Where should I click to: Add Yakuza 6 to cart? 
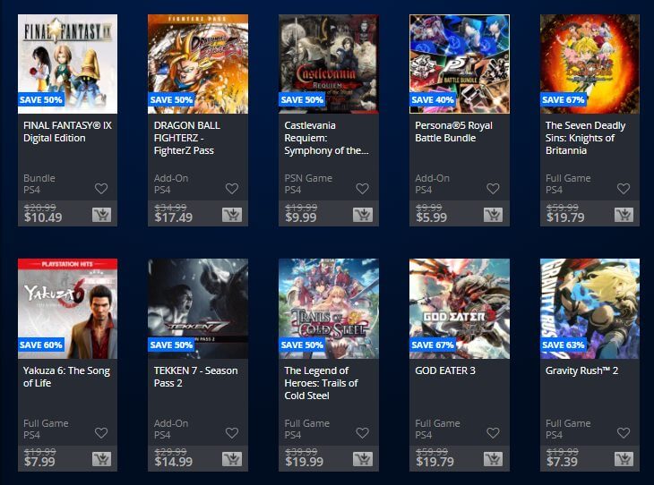tap(102, 459)
